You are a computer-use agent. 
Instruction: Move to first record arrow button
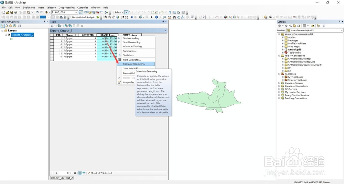click(52, 173)
